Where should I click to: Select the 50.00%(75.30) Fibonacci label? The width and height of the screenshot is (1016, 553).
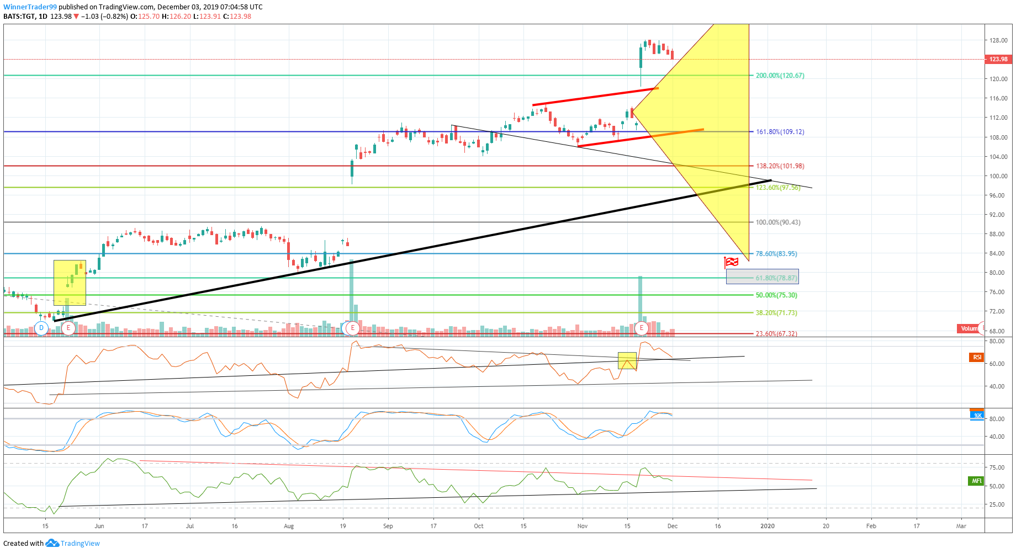coord(776,295)
